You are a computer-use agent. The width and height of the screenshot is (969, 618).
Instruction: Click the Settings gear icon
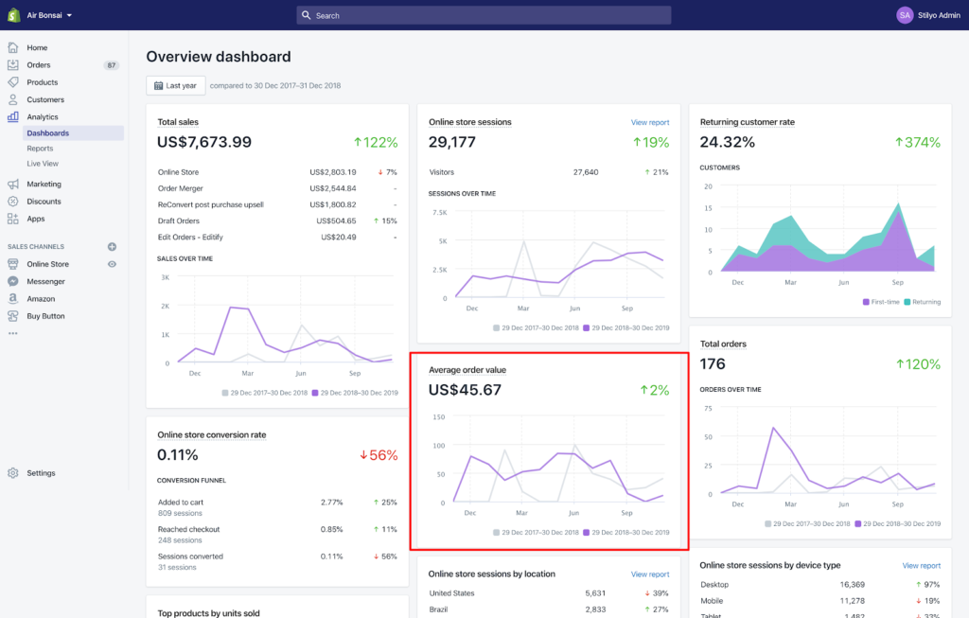pos(13,473)
